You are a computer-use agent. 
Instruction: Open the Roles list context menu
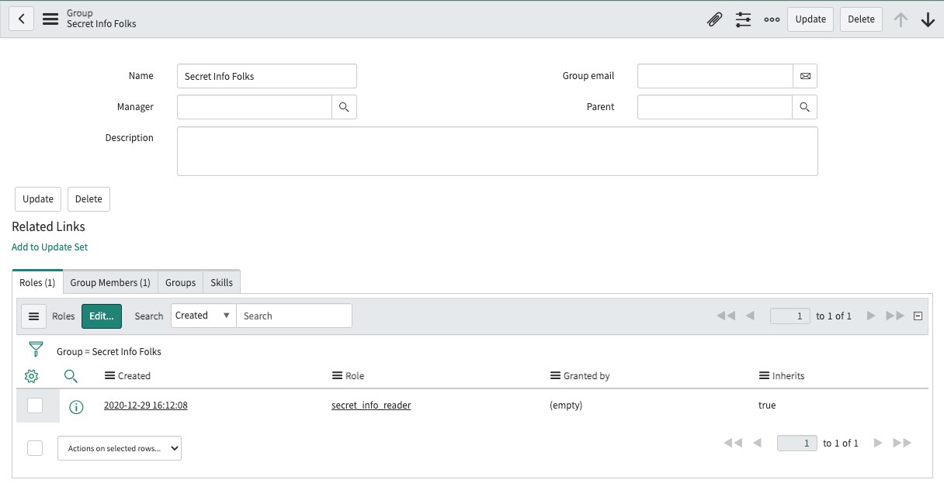(33, 316)
